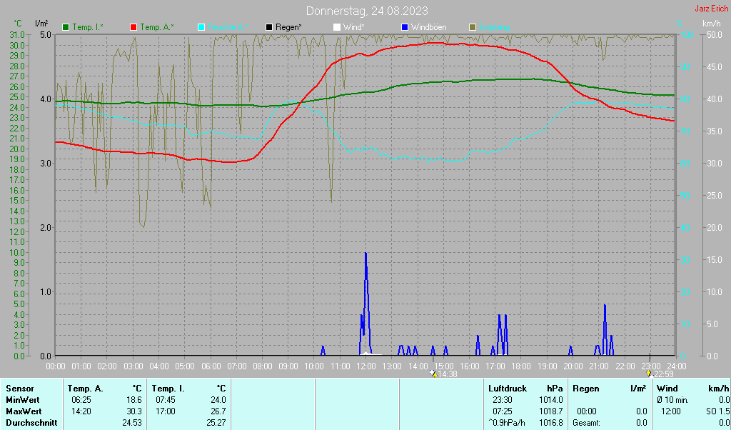Click the MaxWert row label
This screenshot has height=430, width=731.
click(23, 411)
